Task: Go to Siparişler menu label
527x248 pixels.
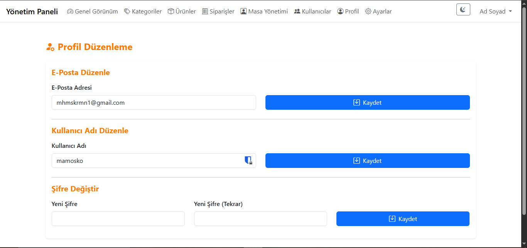Action: coord(222,12)
